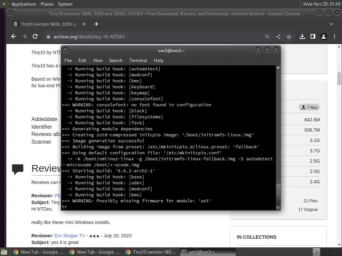This screenshot has width=342, height=256.
Task: Click the archive.org address bar
Action: pyautogui.click(x=153, y=37)
